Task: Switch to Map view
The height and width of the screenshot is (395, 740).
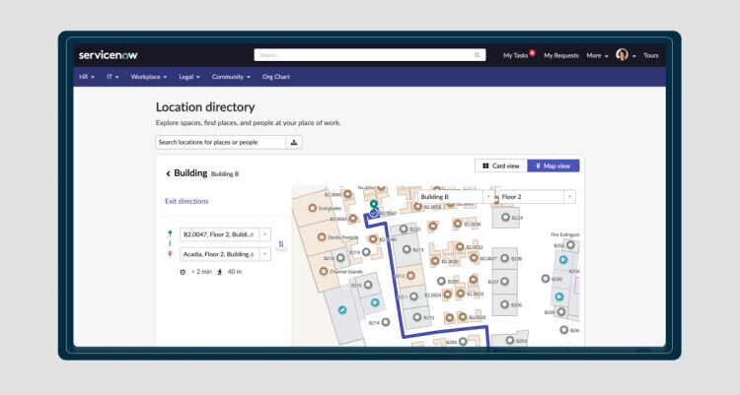Action: pos(553,166)
